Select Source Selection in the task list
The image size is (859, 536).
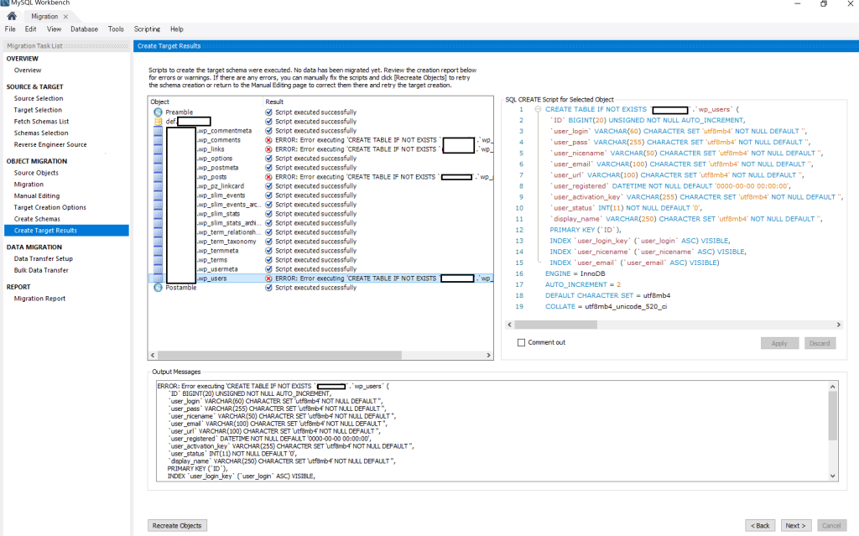click(x=39, y=98)
